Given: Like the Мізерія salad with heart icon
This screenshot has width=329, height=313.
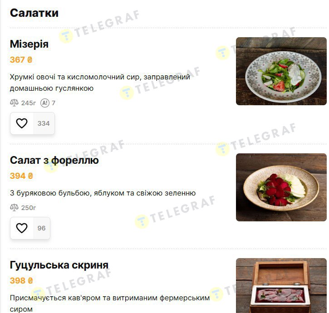Looking at the screenshot, I should pos(22,123).
